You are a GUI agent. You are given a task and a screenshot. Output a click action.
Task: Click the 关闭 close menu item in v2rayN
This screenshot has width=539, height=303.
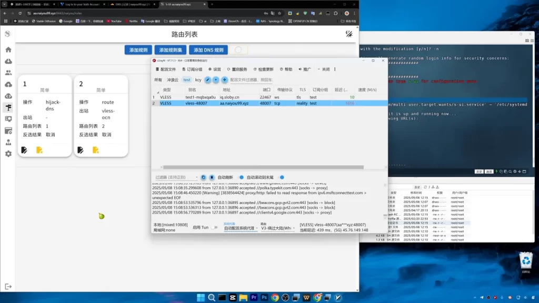tap(324, 69)
